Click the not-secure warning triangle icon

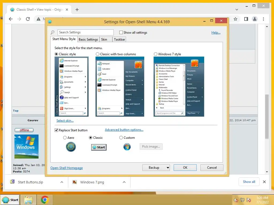pyautogui.click(x=39, y=19)
